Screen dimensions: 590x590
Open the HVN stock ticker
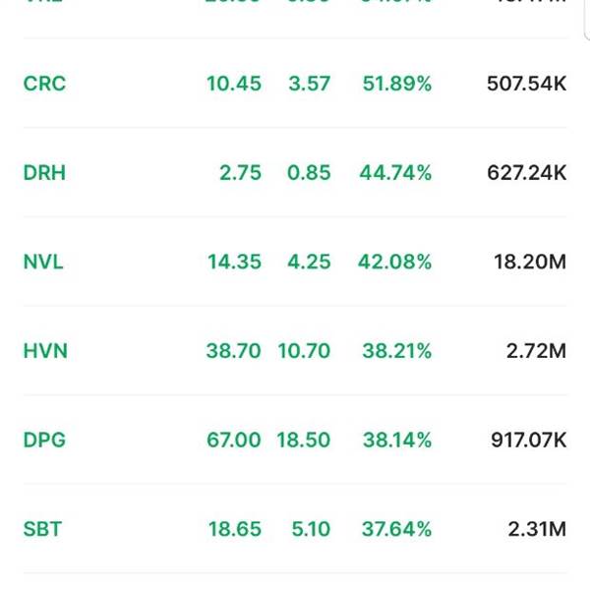click(45, 351)
